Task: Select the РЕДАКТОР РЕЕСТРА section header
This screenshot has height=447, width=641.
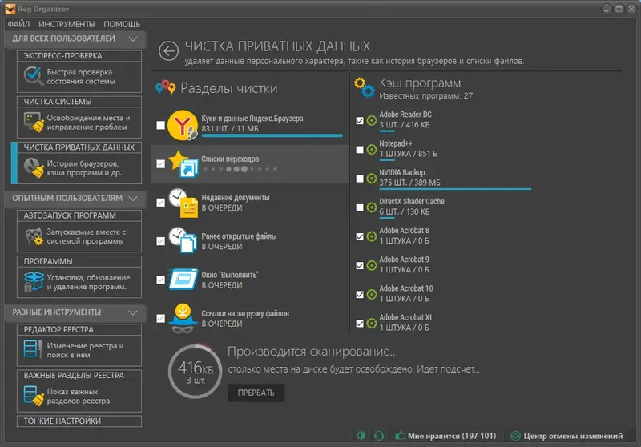Action: pos(79,330)
